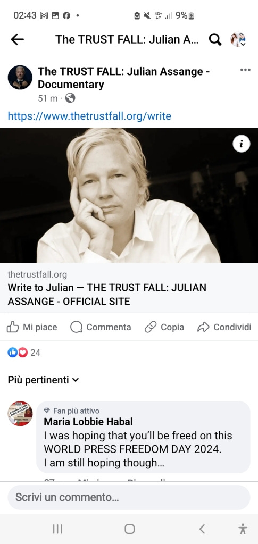Share the post with Condividi
258x544 pixels.
[x=224, y=327]
